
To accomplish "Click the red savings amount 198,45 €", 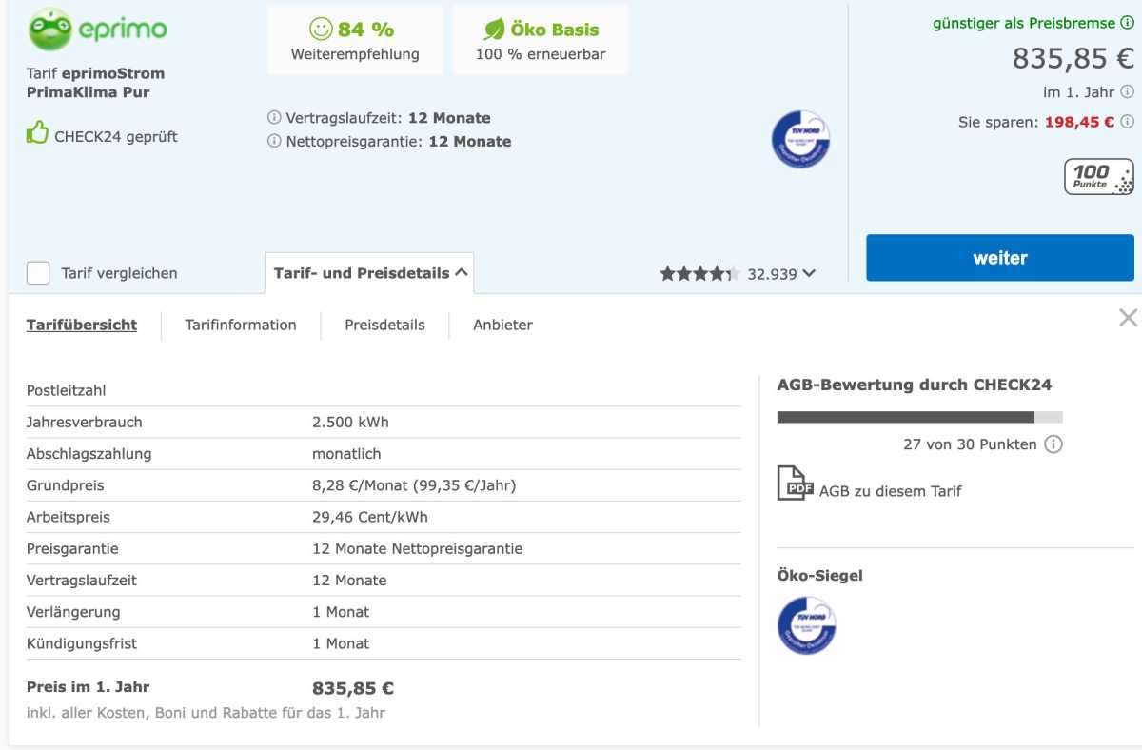I will pos(1080,122).
